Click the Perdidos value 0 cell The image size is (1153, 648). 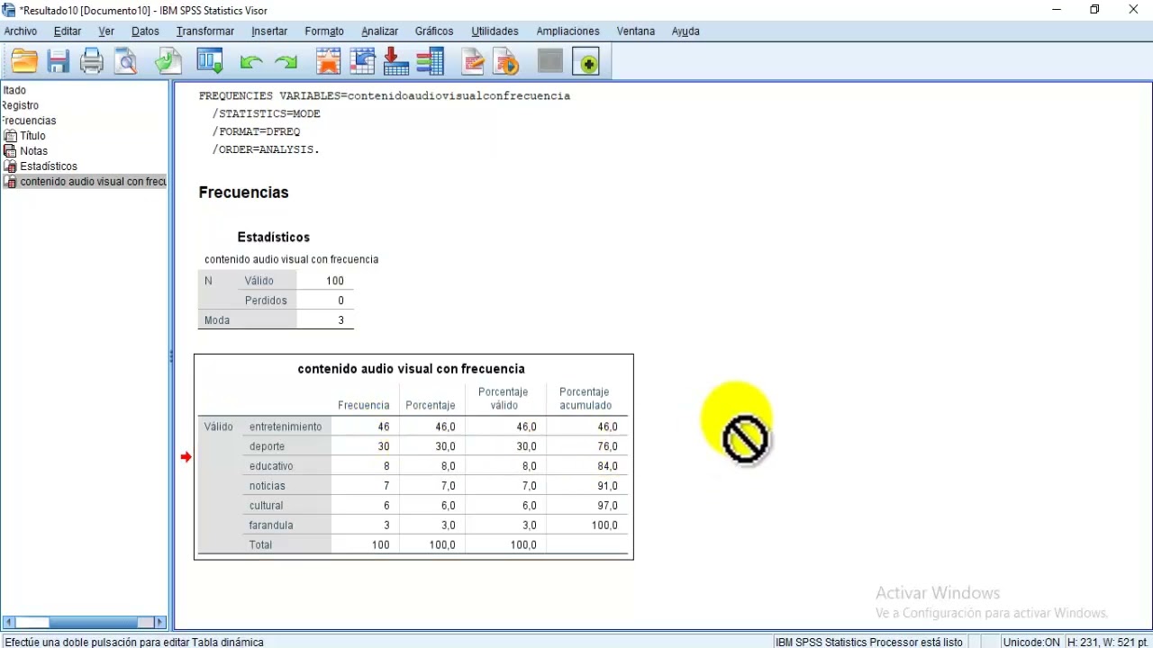[x=325, y=301]
